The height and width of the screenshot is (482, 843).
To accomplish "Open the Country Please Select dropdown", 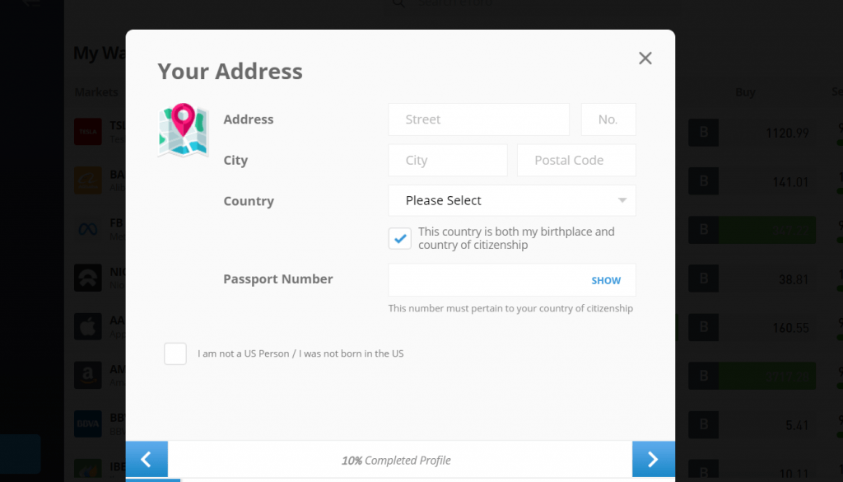I will pyautogui.click(x=511, y=200).
